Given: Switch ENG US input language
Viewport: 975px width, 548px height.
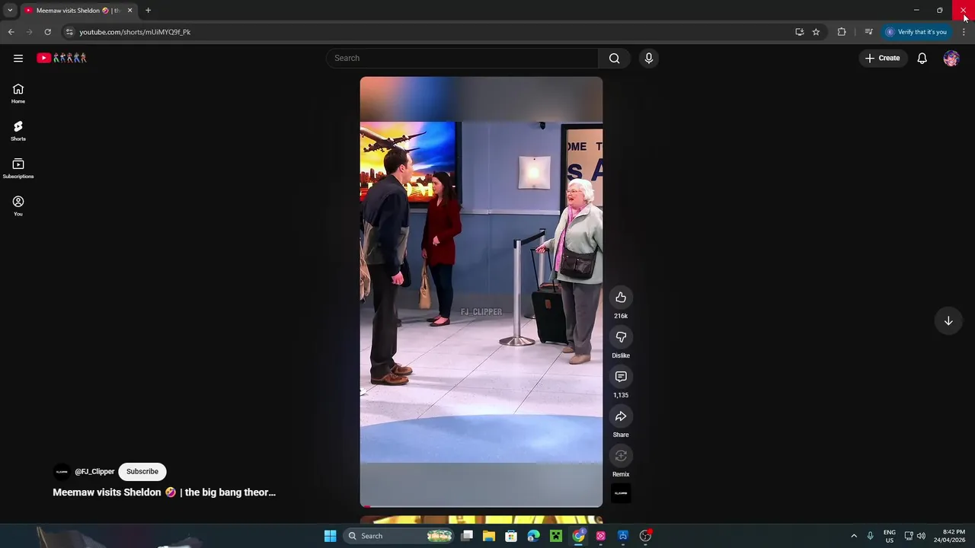Looking at the screenshot, I should click(x=889, y=536).
